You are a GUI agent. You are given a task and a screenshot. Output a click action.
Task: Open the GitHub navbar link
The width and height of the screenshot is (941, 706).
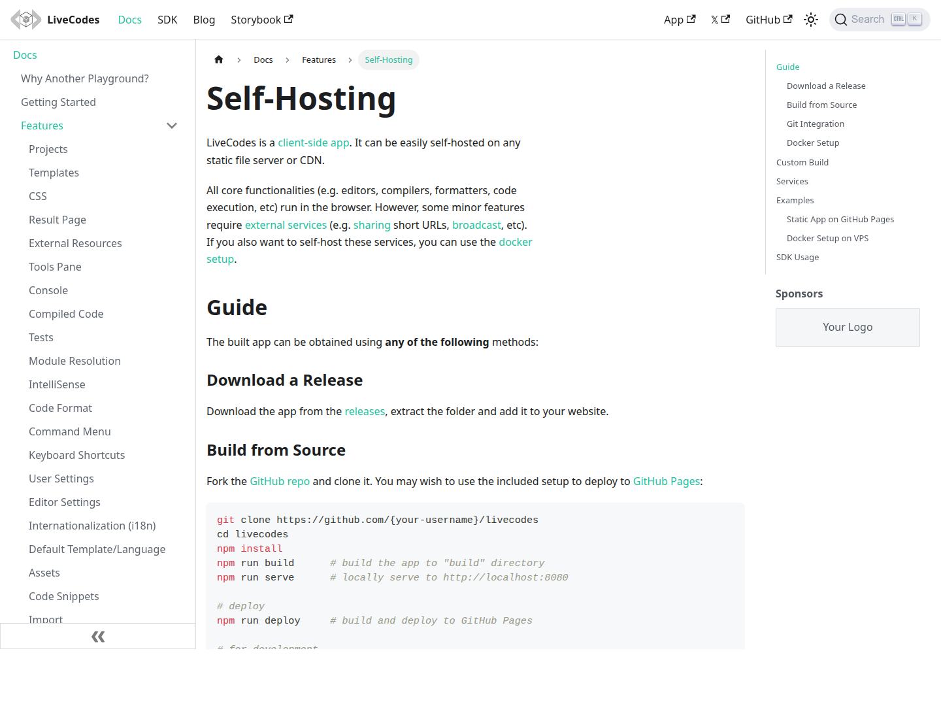click(x=769, y=20)
